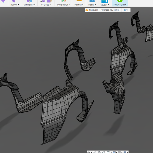Screen dimensions: 153x153
Task: Open the CONSTRUCT menu
Action: point(63,5)
